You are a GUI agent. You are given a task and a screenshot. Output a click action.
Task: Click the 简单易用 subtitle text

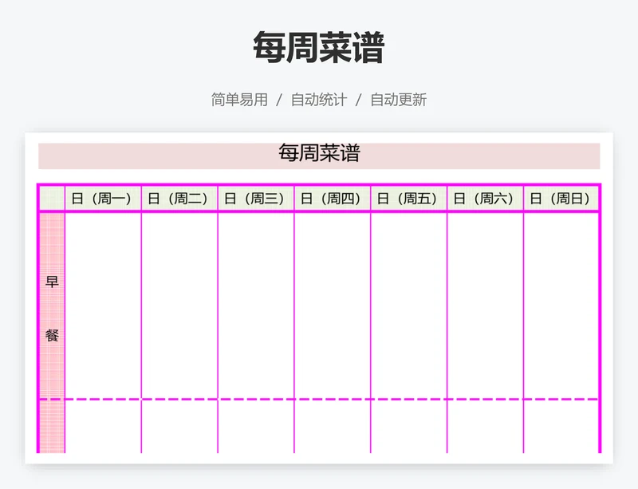tap(239, 100)
